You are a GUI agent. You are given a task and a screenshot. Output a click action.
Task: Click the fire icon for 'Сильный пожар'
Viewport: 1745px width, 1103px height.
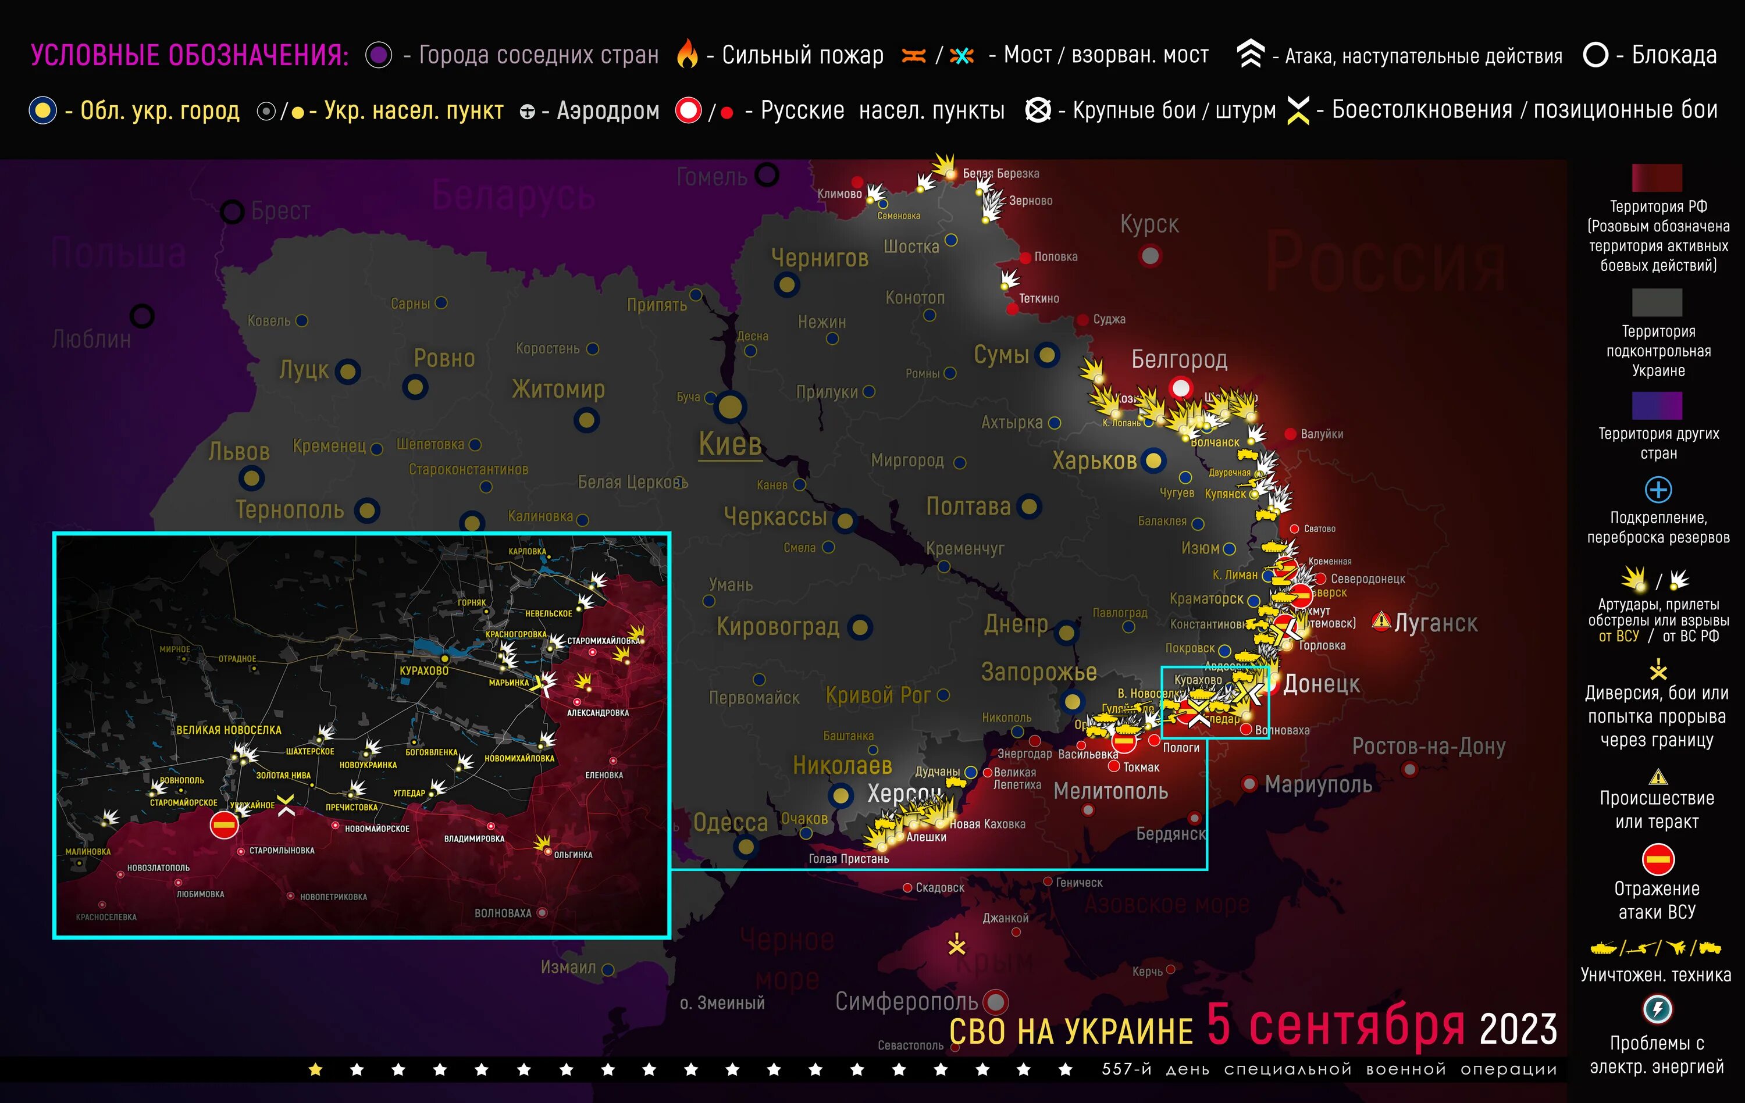[687, 53]
